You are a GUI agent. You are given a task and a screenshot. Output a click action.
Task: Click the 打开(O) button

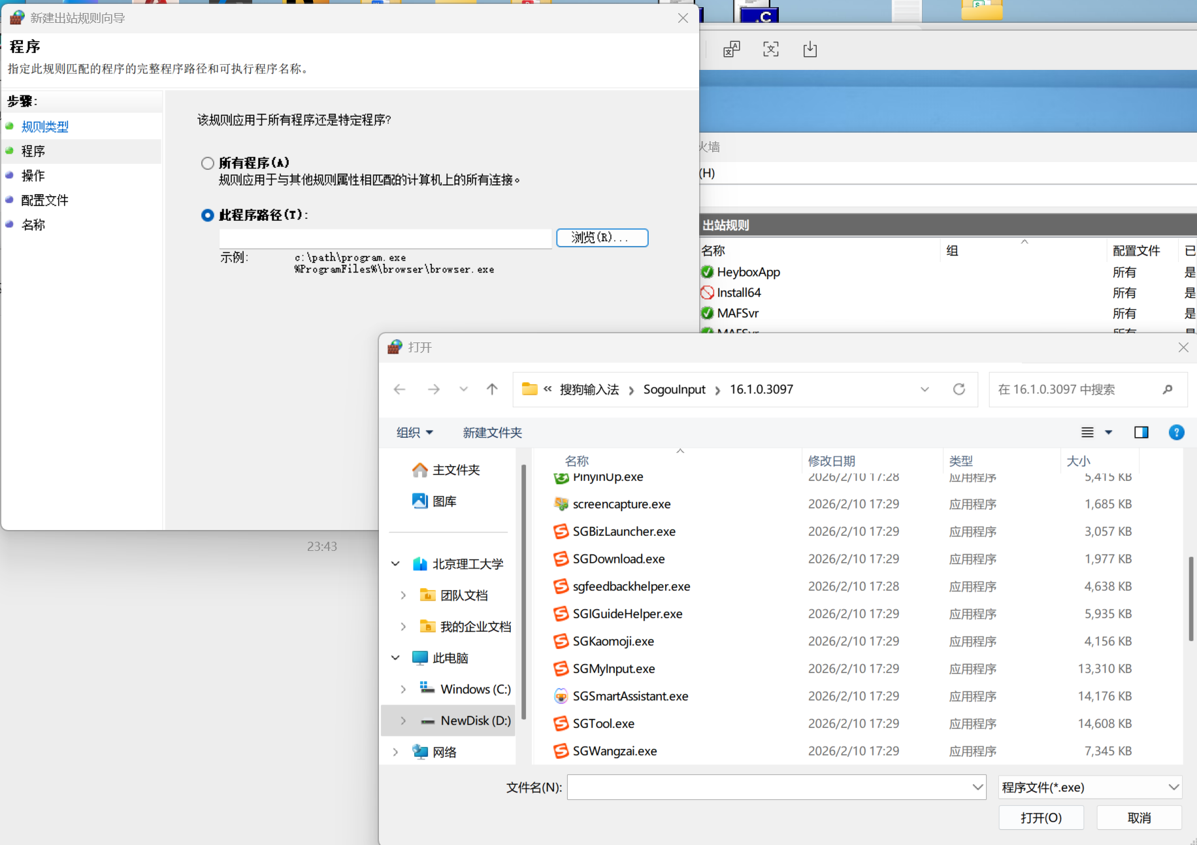(x=1041, y=818)
